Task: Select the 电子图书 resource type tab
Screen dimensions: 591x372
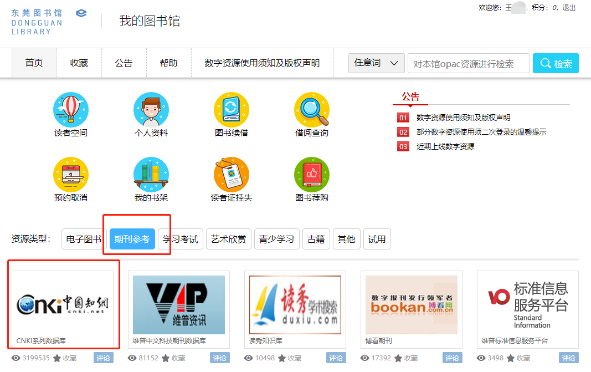Action: (84, 239)
